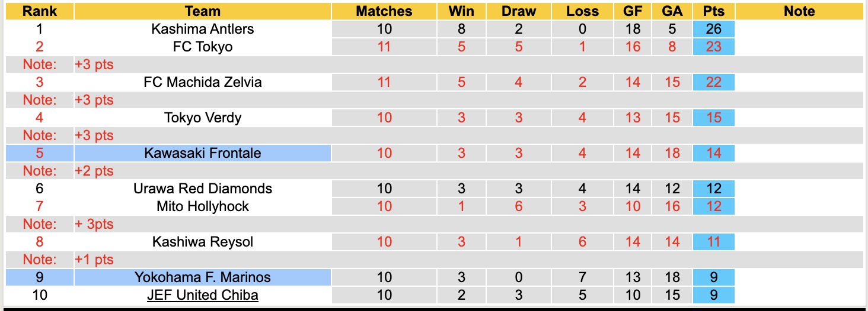Click the Matches column header
868x311 pixels.
pyautogui.click(x=384, y=11)
